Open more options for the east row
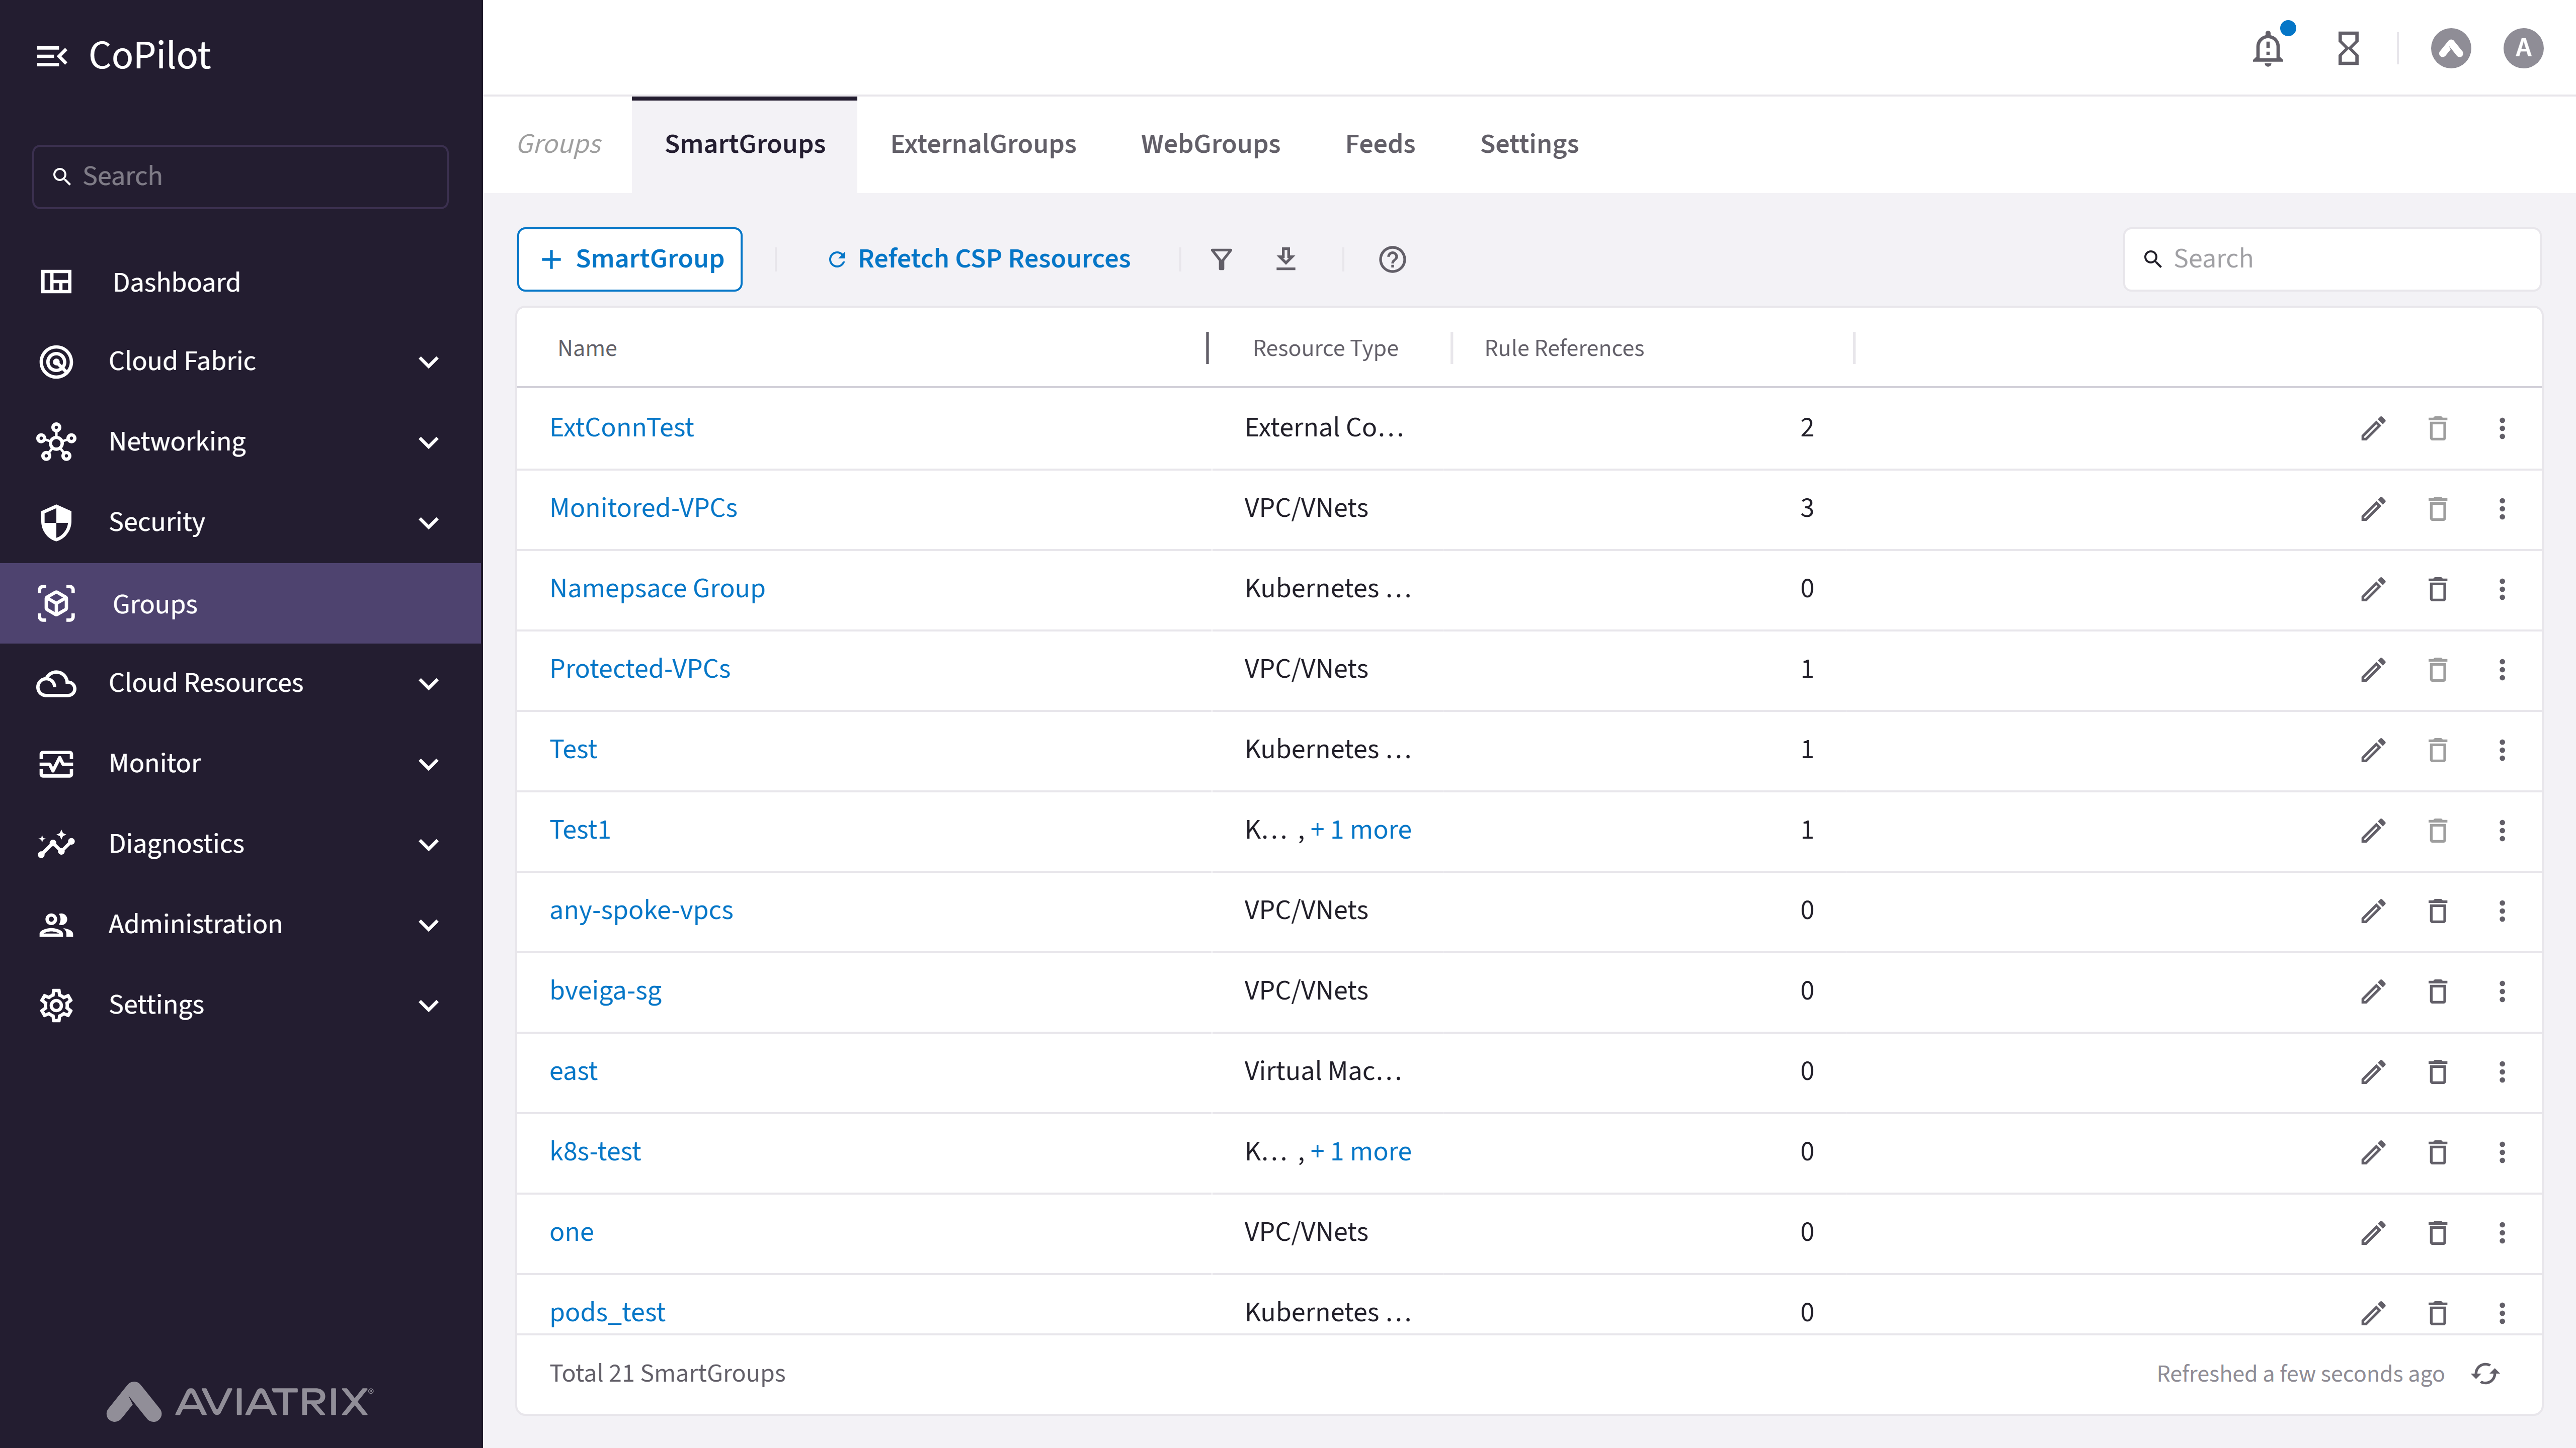This screenshot has width=2576, height=1448. tap(2502, 1072)
